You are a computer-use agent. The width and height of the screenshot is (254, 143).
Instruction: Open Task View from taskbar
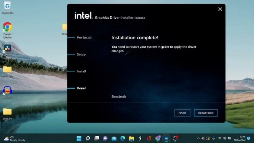click(96, 139)
